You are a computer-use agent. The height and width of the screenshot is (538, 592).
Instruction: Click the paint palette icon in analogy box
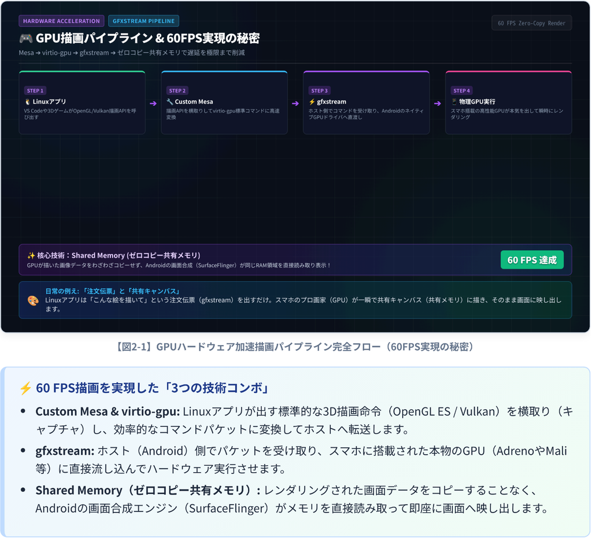[x=33, y=300]
